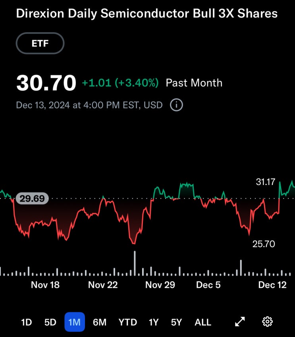Tap the Direxion Daily Semiconductor title
The height and width of the screenshot is (337, 295).
point(147,13)
